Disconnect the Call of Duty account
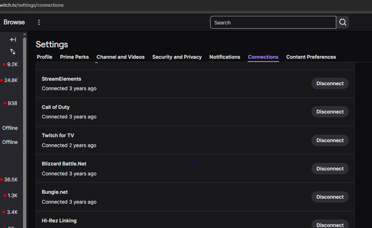Image resolution: width=372 pixels, height=228 pixels. [x=330, y=112]
